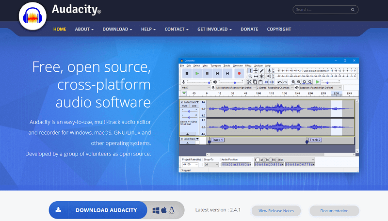Click the Undo arrow icon

tap(280, 82)
